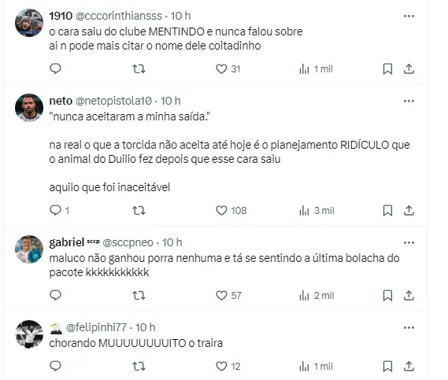Open the 10 h timestamp on felipinhi77's tweet
This screenshot has height=380, width=448.
(x=146, y=327)
